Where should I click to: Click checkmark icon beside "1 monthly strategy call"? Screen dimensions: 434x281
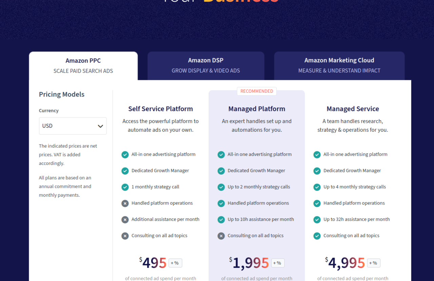[x=125, y=187]
